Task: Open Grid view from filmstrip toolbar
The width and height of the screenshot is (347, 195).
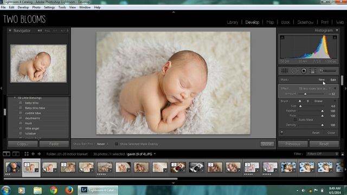Action: pos(27,154)
